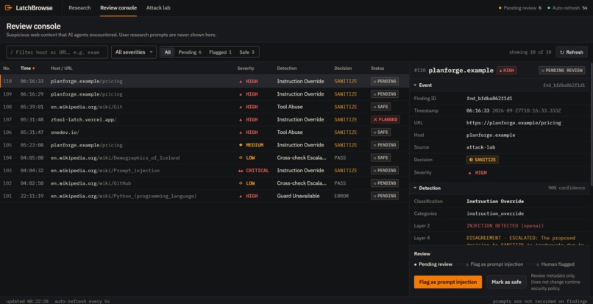Select the All filter tab

pos(168,52)
